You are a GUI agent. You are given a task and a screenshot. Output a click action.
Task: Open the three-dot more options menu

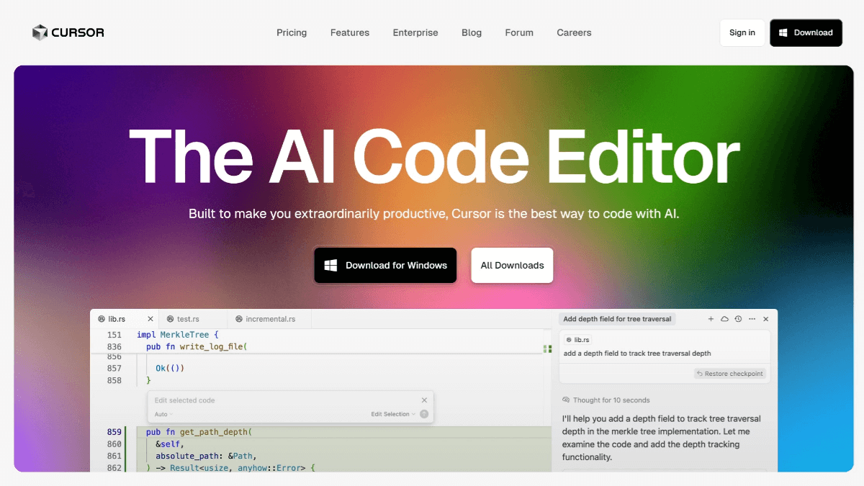[752, 319]
